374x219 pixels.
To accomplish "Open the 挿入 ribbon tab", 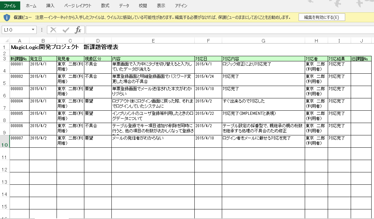I will [50, 5].
